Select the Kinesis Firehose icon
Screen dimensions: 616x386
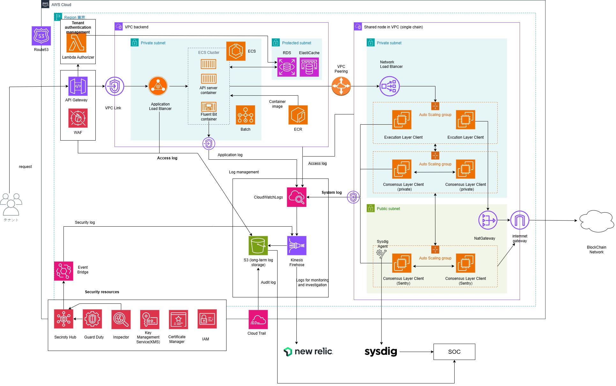[297, 245]
